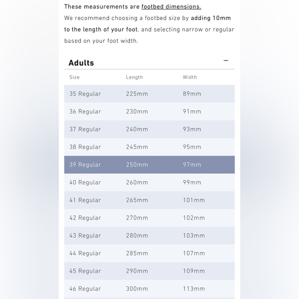The height and width of the screenshot is (299, 299).
Task: Click the Length column header
Action: point(135,77)
